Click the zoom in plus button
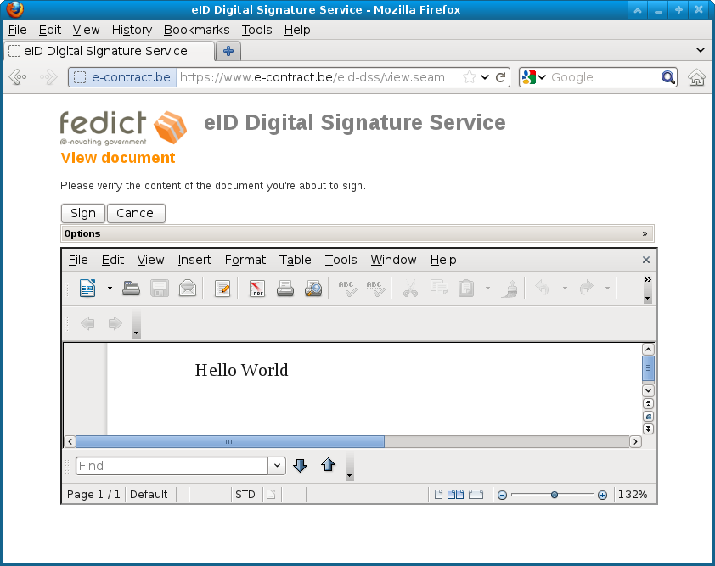715x566 pixels. tap(602, 495)
